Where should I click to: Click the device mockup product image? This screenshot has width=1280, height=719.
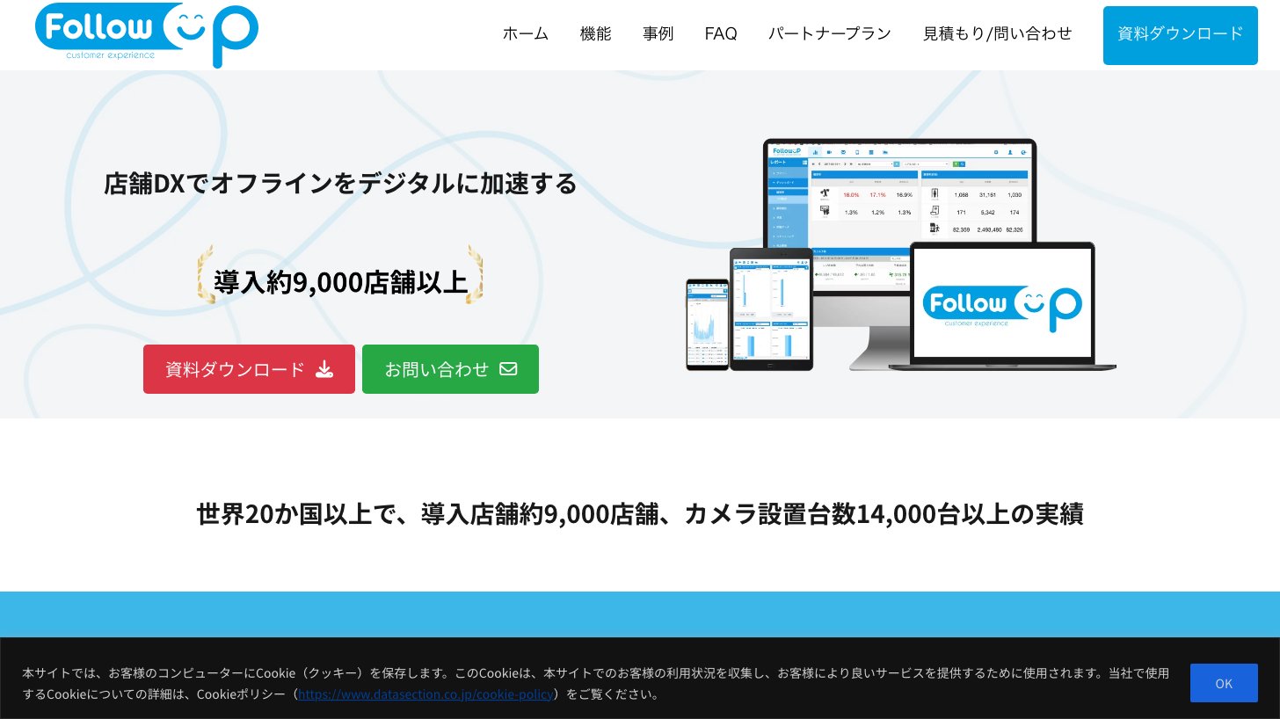pos(900,255)
